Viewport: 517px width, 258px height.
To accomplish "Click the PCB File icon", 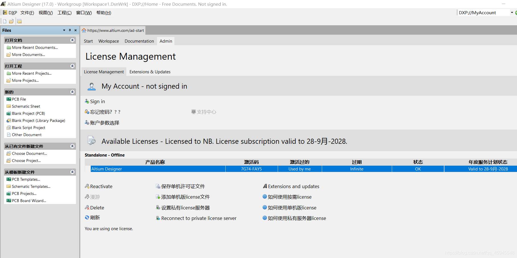I will coord(9,99).
